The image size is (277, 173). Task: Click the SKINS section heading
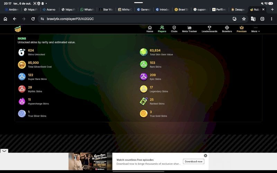click(22, 38)
